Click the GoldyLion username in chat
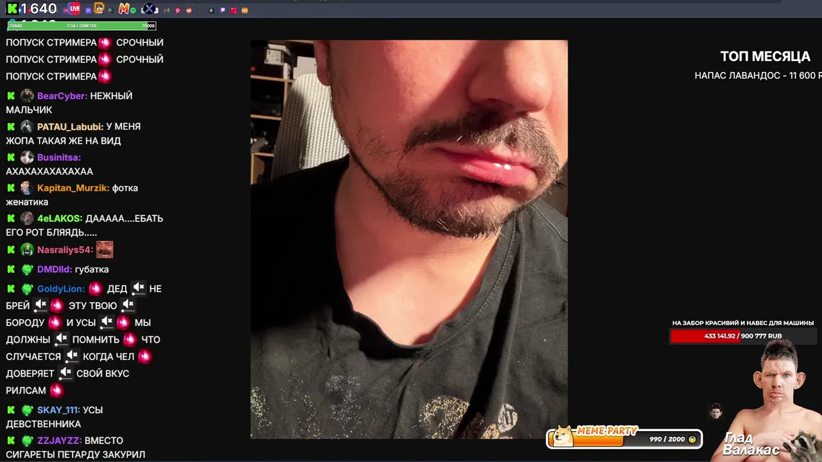This screenshot has width=822, height=462. pos(61,289)
